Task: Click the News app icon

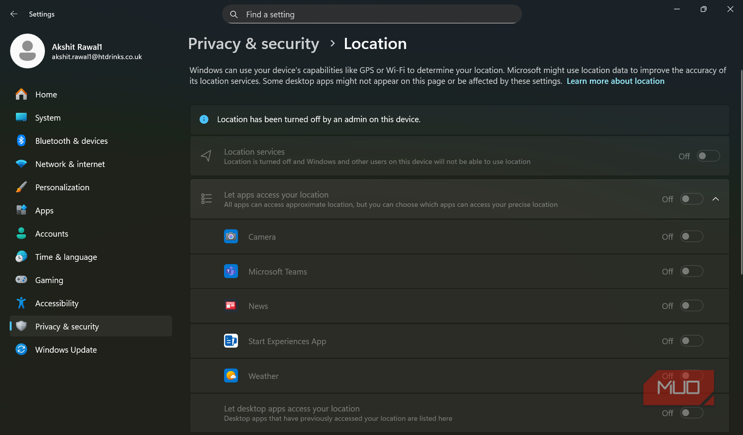Action: pos(231,306)
